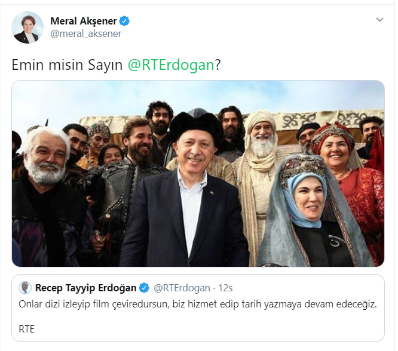Image resolution: width=398 pixels, height=351 pixels.
Task: Click the question mark after the @RTErdogan mention
Action: [x=218, y=65]
